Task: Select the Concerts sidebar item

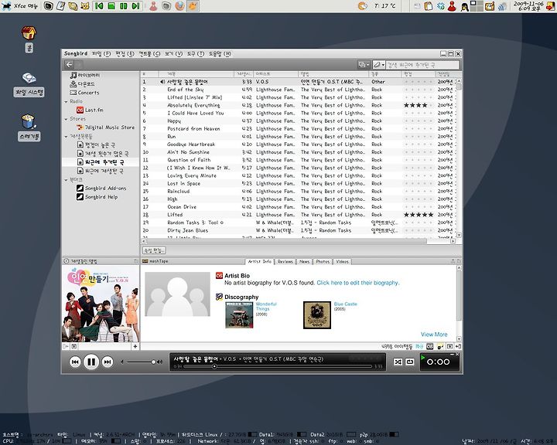Action: tap(84, 93)
